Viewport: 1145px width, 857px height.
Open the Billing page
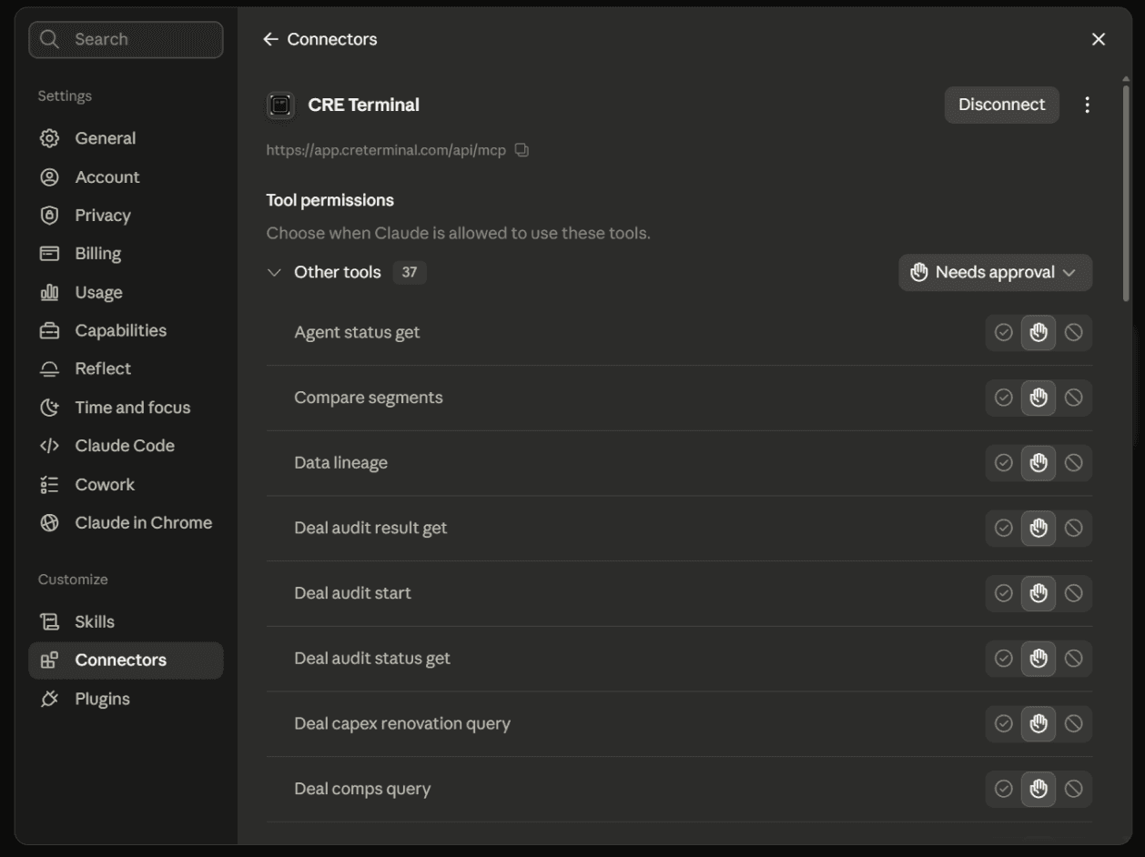(x=126, y=254)
